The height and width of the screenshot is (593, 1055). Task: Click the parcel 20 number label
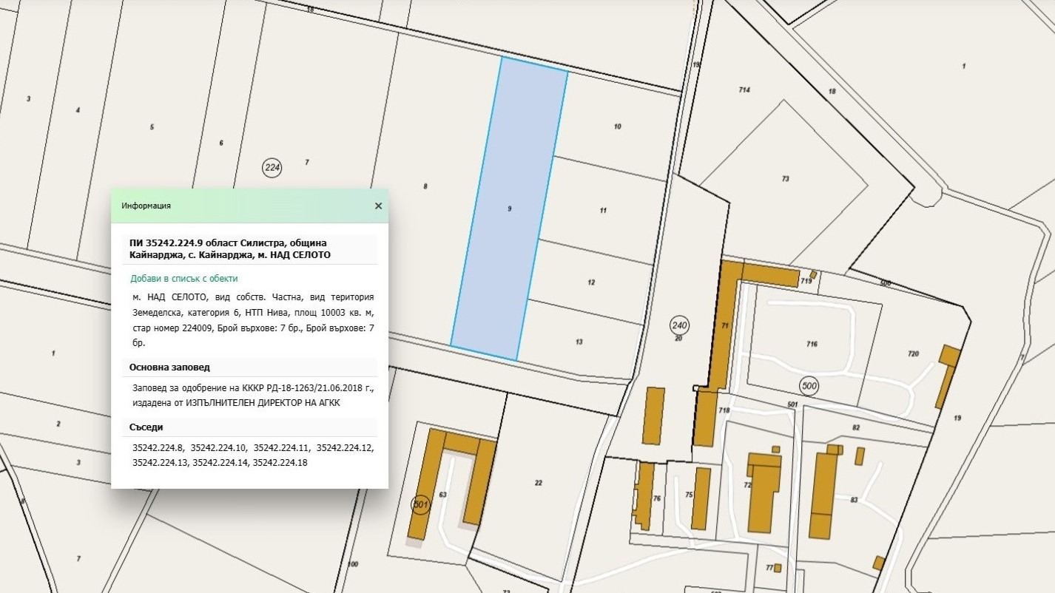click(x=678, y=338)
